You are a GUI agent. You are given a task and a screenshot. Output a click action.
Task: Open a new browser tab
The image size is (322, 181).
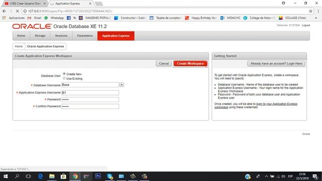[x=99, y=4]
